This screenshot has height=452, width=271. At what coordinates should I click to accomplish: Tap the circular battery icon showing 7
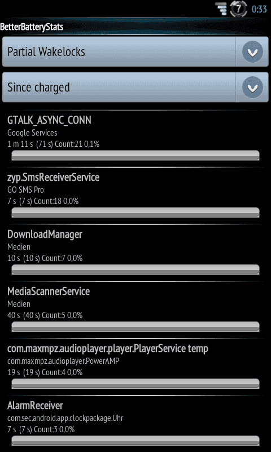pyautogui.click(x=238, y=9)
